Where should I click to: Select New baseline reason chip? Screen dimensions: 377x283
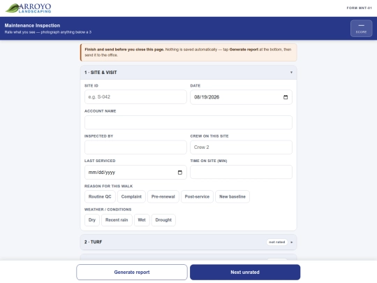232,196
